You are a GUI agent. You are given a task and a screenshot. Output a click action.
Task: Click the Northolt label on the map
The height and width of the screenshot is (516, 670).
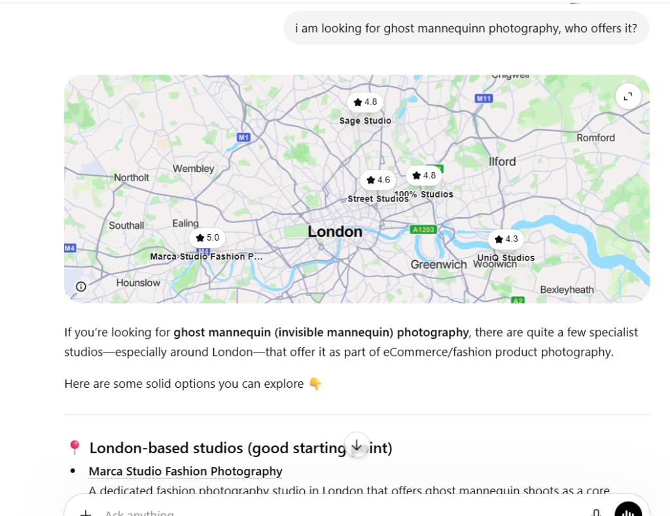click(132, 178)
